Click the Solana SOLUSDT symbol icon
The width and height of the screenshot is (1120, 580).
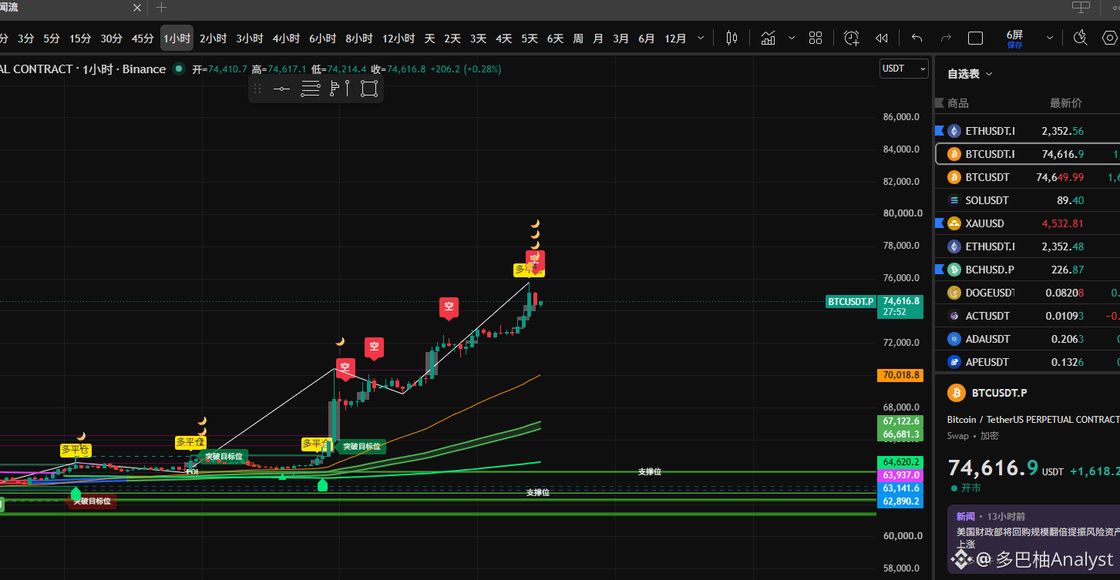coord(954,200)
